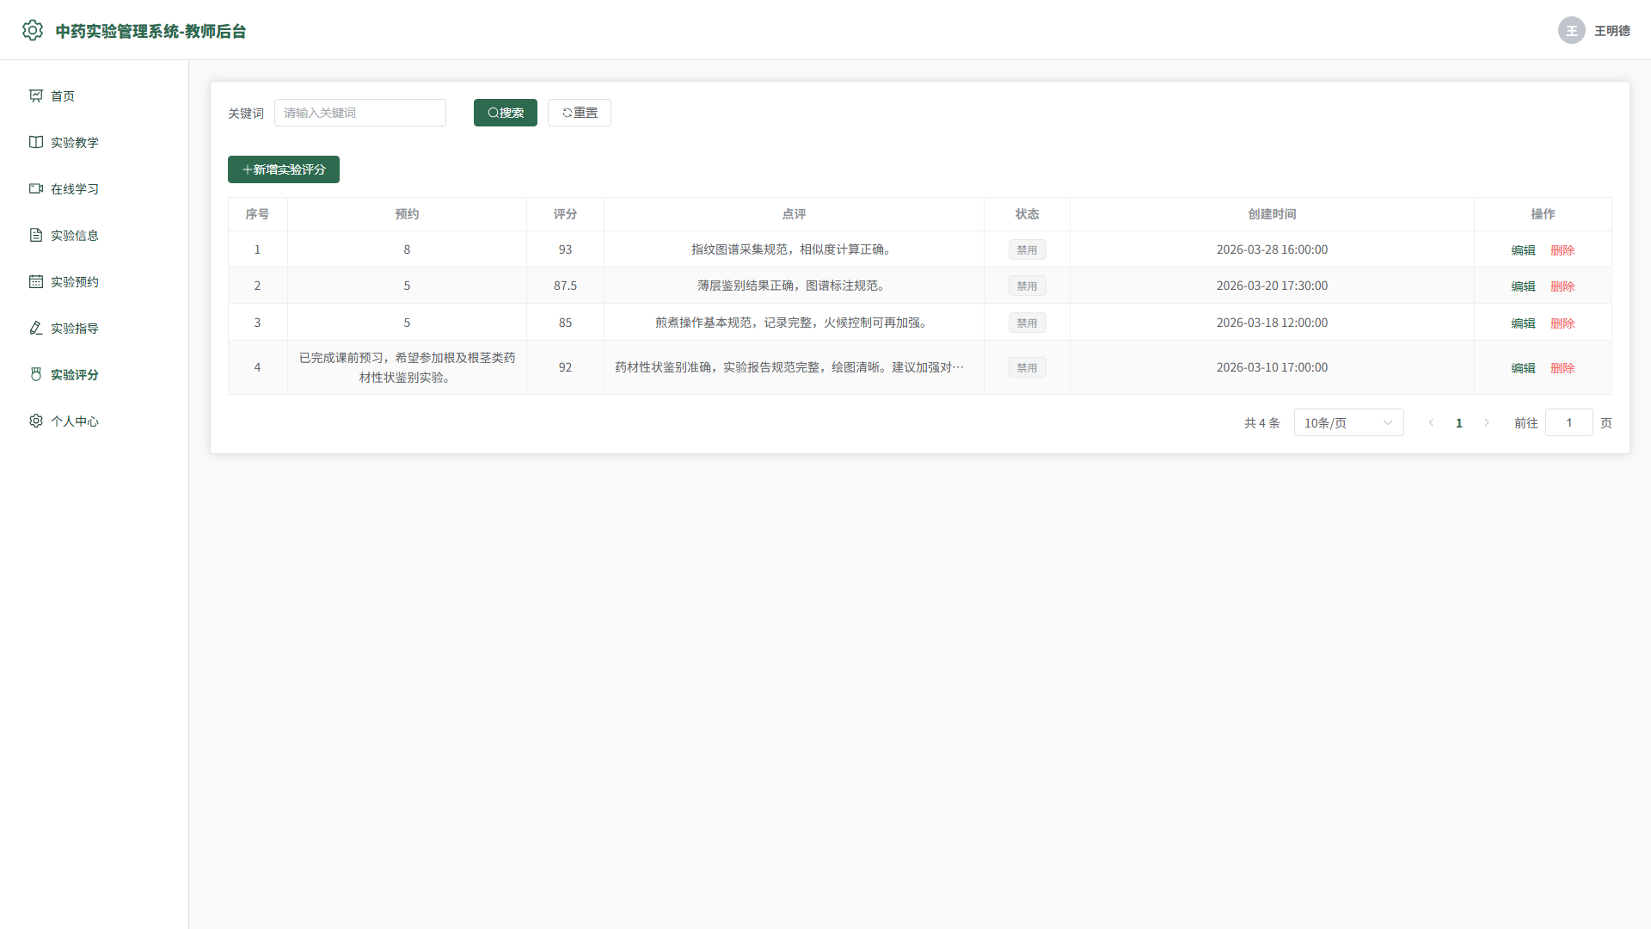Open the 在线学习 video icon
Screen dimensions: 1651x929
[x=36, y=188]
